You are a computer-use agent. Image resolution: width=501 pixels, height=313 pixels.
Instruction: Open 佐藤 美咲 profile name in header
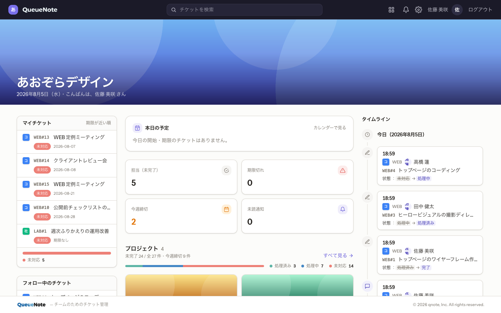(438, 10)
